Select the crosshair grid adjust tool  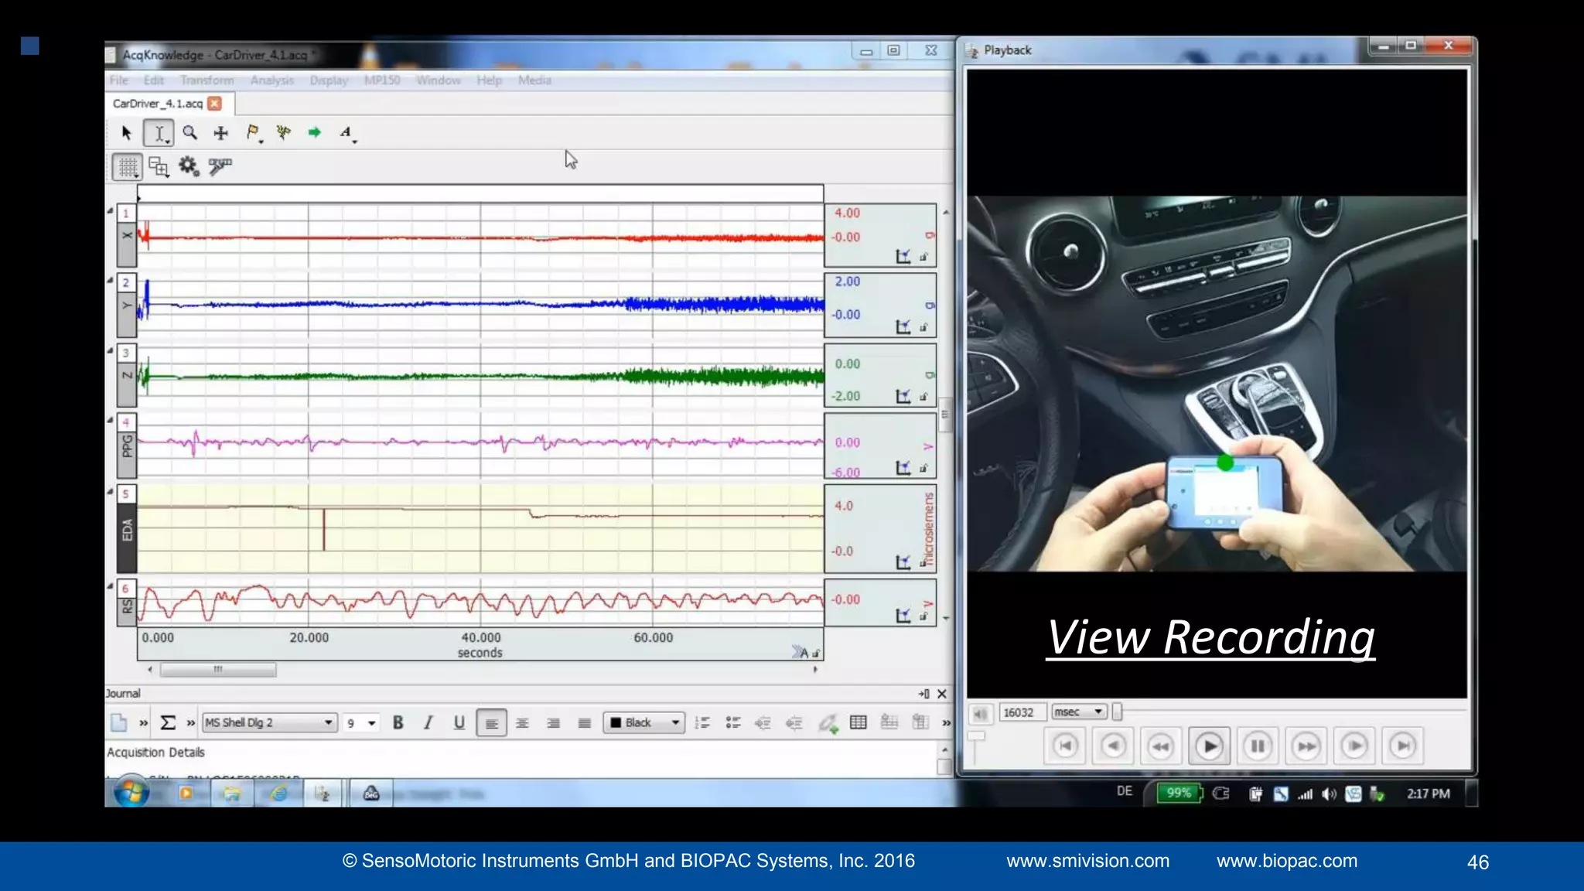pos(221,133)
